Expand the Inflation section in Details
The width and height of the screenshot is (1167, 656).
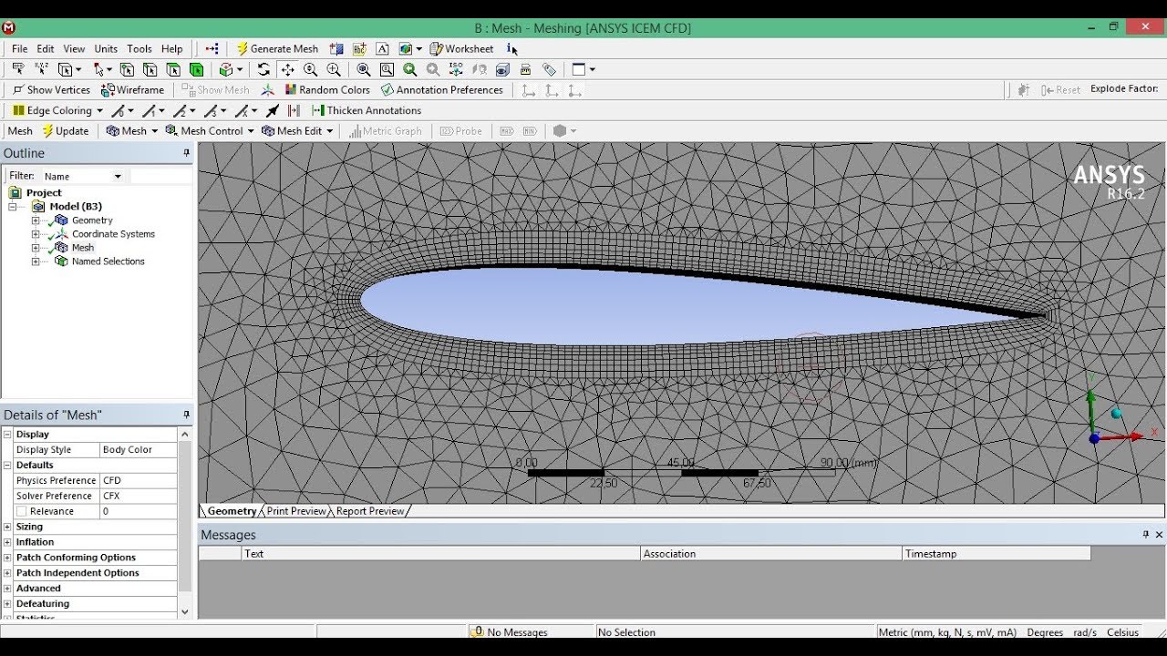pos(7,542)
